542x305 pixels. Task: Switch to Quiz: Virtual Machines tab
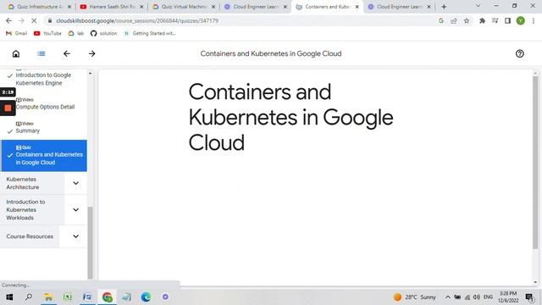[x=184, y=7]
